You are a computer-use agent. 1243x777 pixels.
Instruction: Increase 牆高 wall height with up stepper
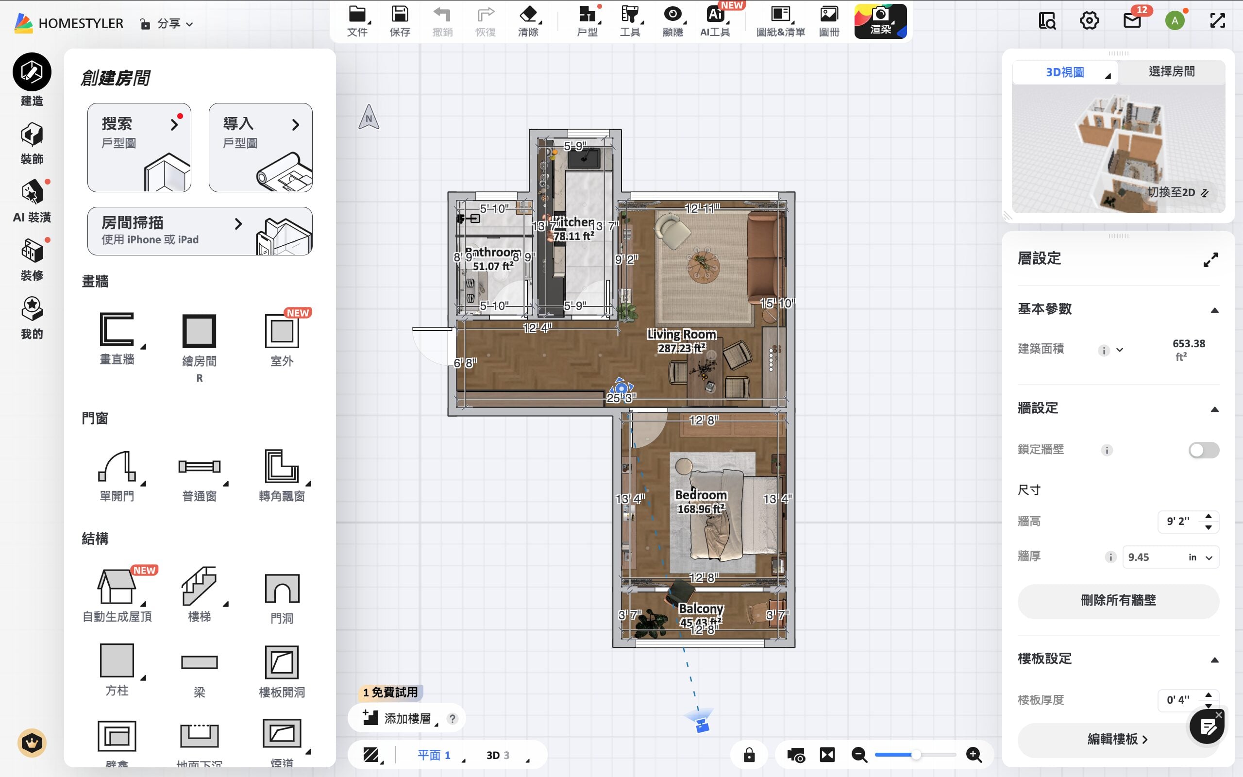(x=1208, y=516)
